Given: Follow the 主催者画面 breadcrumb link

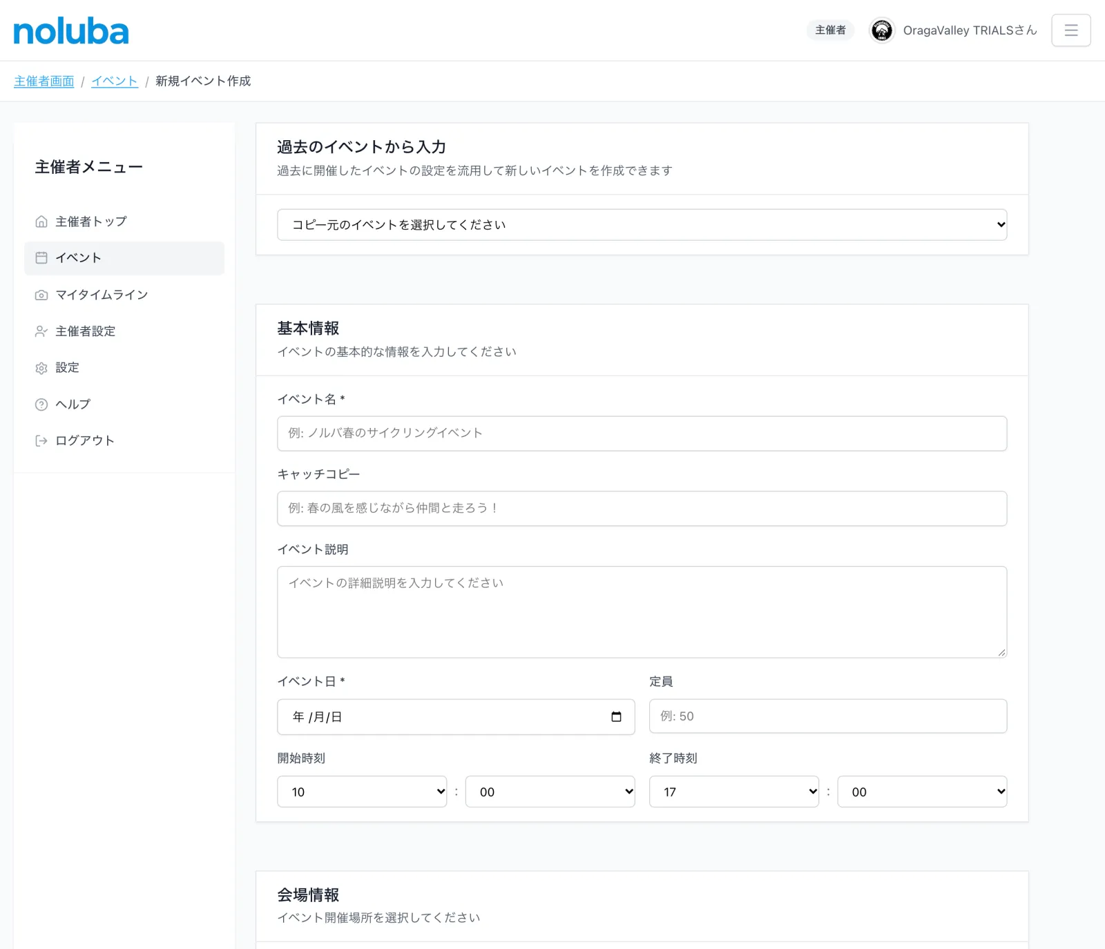Looking at the screenshot, I should point(44,81).
